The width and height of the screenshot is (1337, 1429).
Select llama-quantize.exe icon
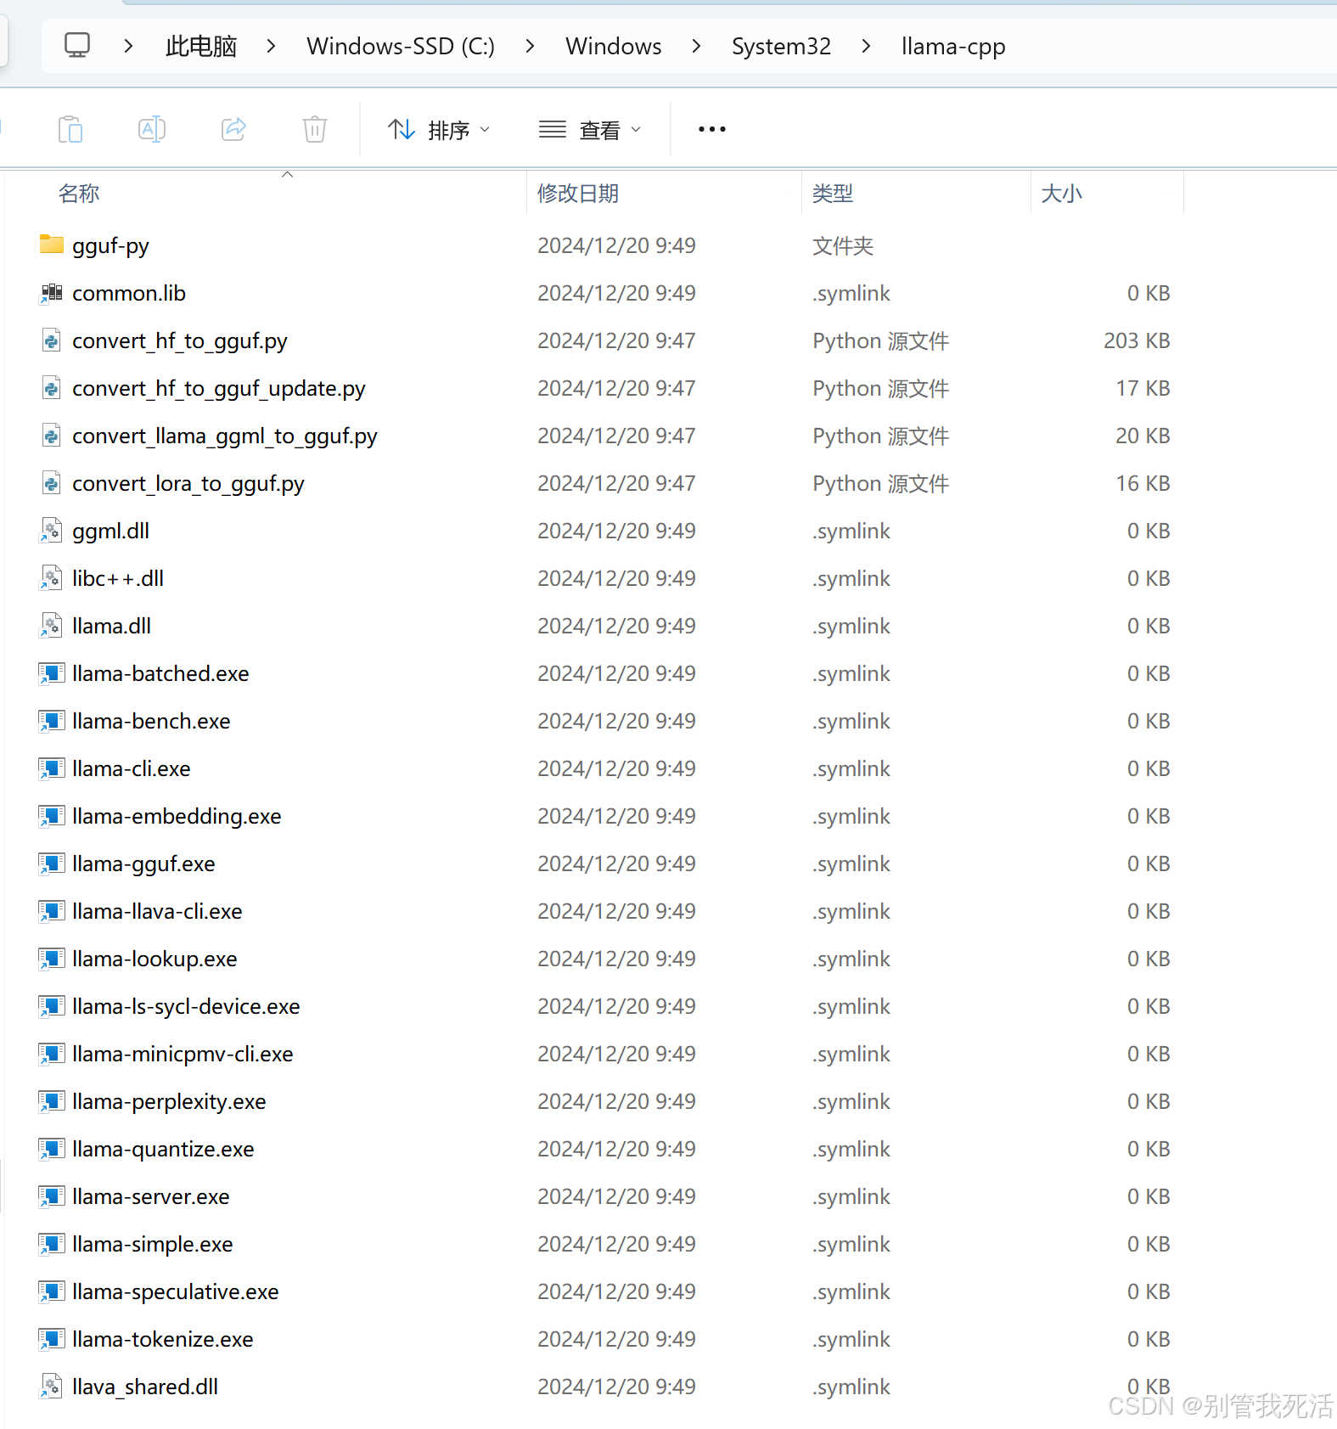(52, 1149)
